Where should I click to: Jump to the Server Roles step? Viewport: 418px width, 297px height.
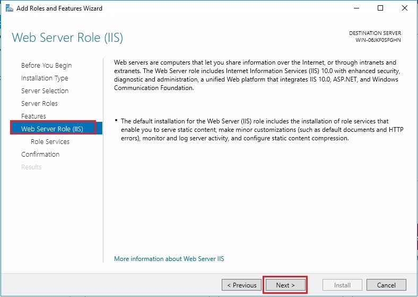(39, 104)
